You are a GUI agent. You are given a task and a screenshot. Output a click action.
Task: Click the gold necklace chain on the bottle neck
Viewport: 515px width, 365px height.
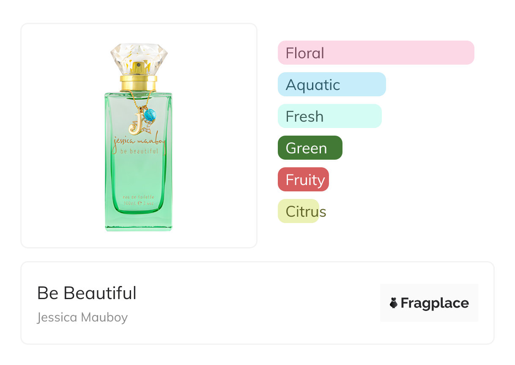pos(131,98)
